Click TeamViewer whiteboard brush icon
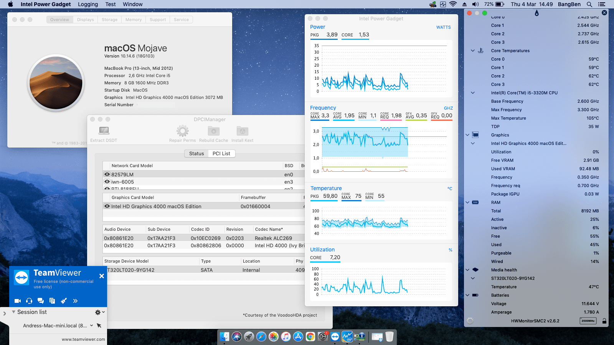Image resolution: width=614 pixels, height=345 pixels. (64, 301)
